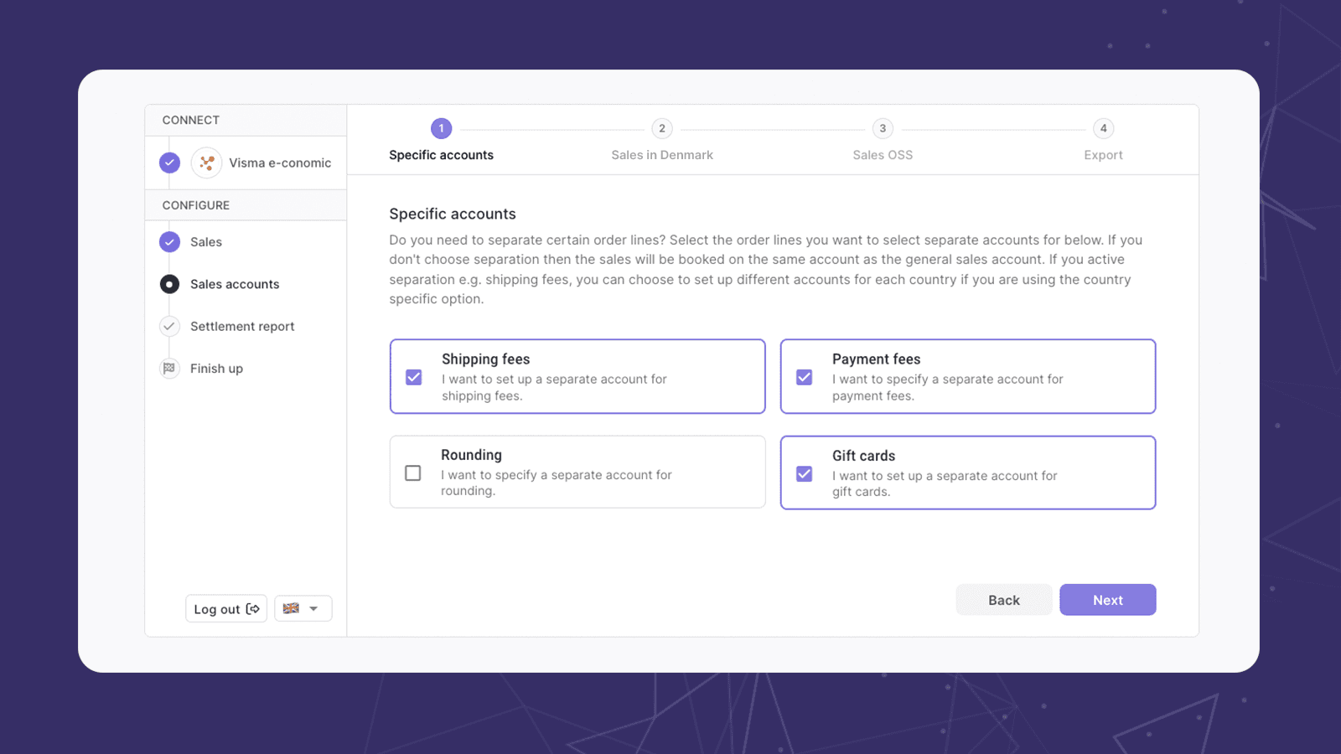Select the Sales in Denmark step tab
This screenshot has height=754, width=1341.
pos(661,155)
